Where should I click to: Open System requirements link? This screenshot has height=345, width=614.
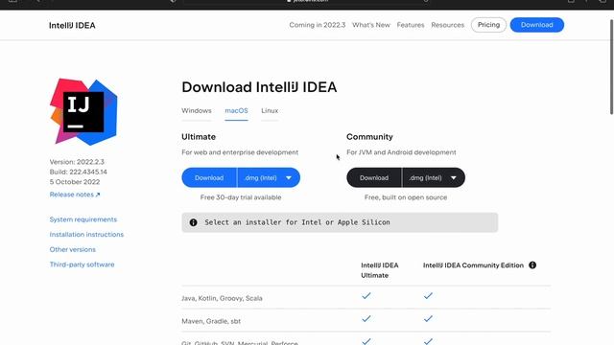pos(83,219)
